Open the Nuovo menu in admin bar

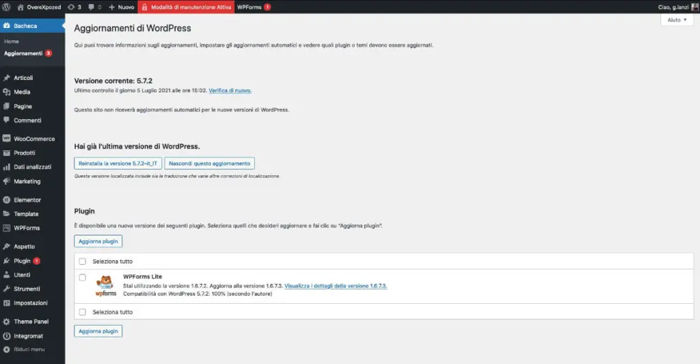(122, 7)
